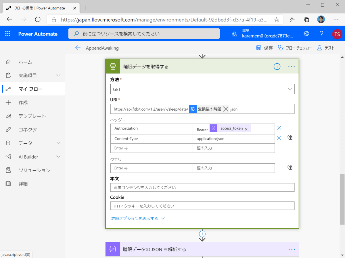Go back using the AppendAwaking back arrow
Screen dimensions: 345x258
(78, 48)
